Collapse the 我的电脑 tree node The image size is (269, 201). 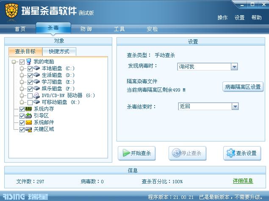(14, 62)
